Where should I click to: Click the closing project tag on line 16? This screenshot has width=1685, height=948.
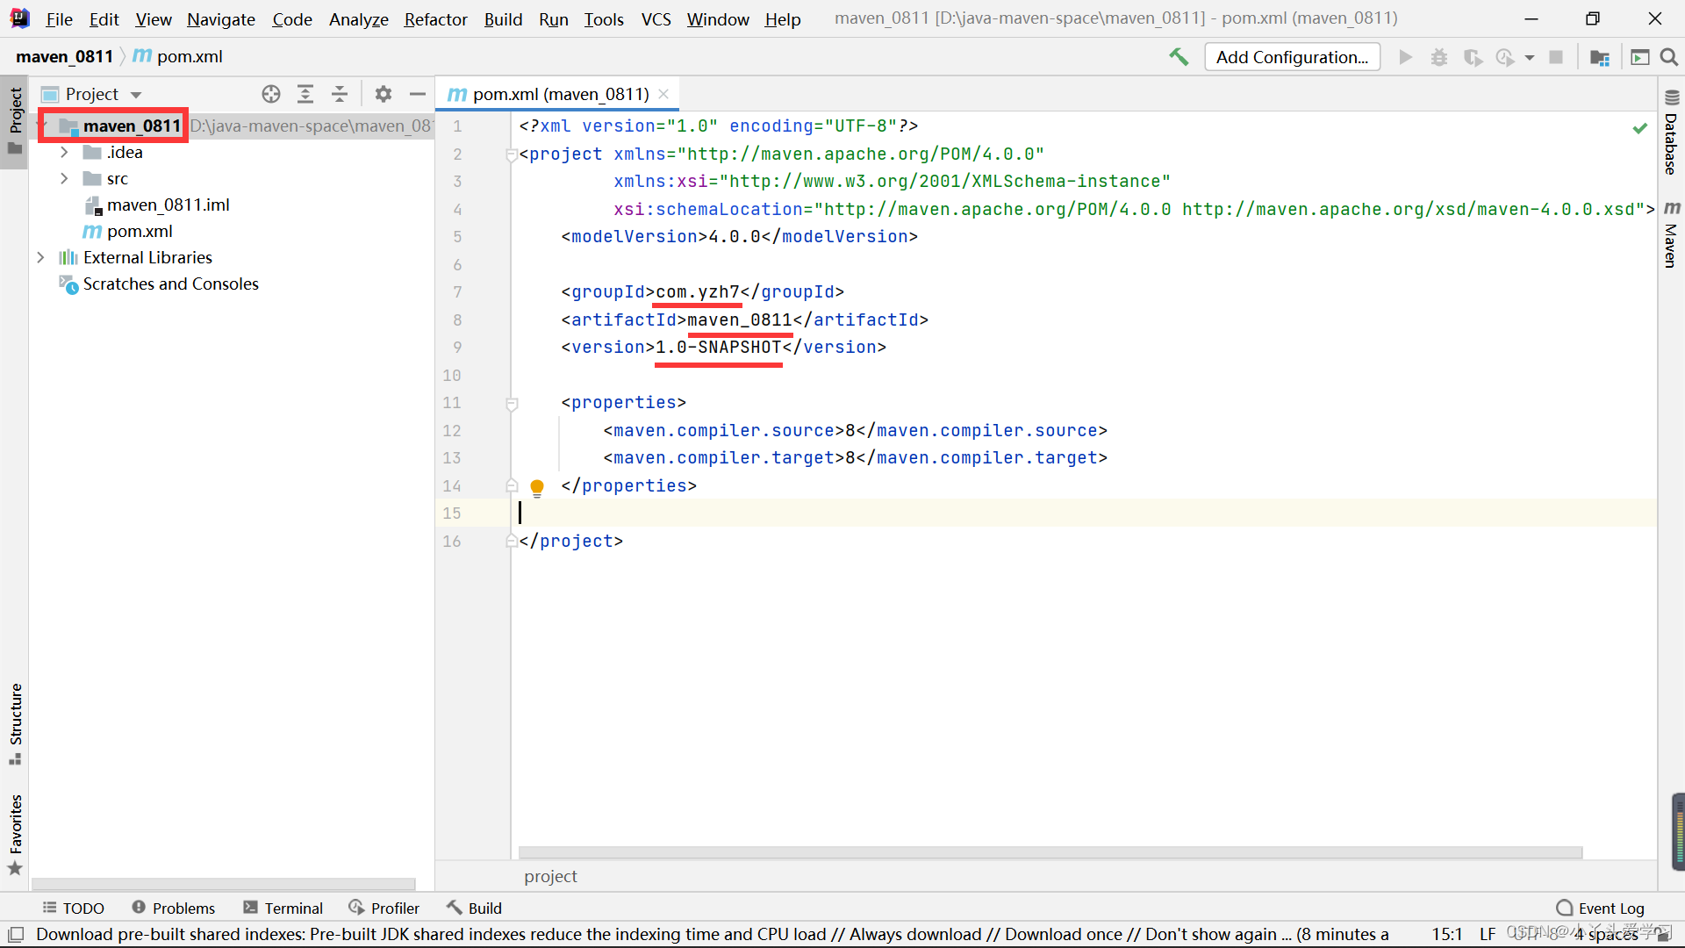570,542
